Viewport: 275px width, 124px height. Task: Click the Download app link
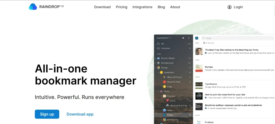80,114
